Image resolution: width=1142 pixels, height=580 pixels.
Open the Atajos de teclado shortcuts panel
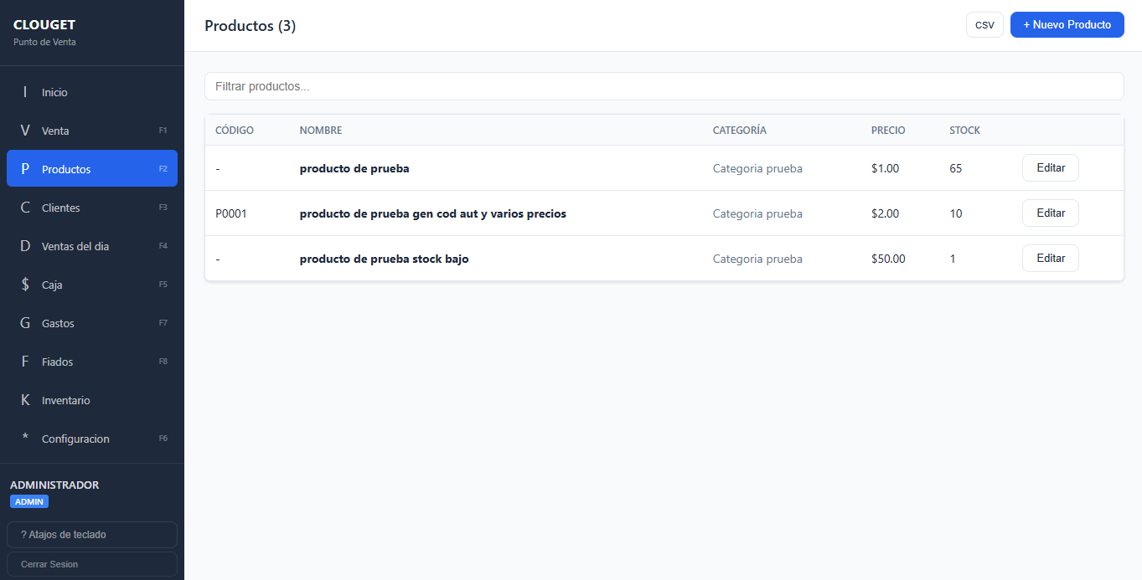pos(91,535)
